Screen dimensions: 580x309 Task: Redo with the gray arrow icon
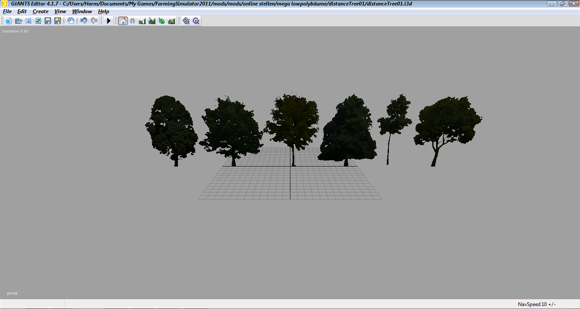click(x=94, y=21)
